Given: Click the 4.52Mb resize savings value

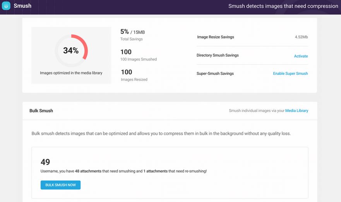Looking at the screenshot, I should click(301, 37).
